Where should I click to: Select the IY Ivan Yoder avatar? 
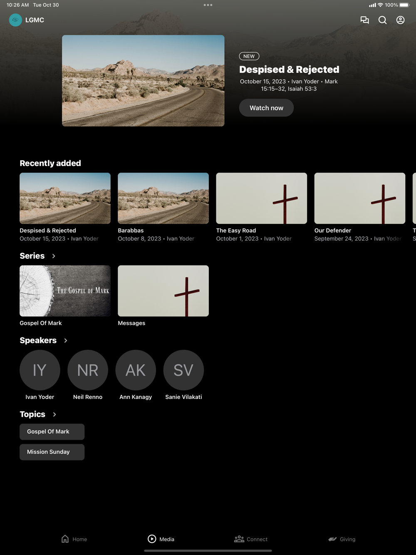40,370
